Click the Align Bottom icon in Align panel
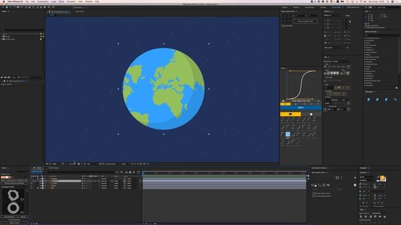The image size is (401, 225). pyautogui.click(x=385, y=217)
